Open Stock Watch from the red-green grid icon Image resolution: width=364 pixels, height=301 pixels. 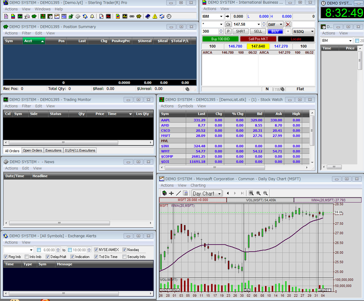tap(43, 16)
